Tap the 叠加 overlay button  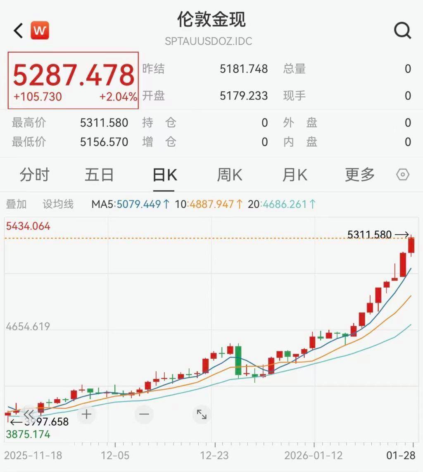[17, 204]
